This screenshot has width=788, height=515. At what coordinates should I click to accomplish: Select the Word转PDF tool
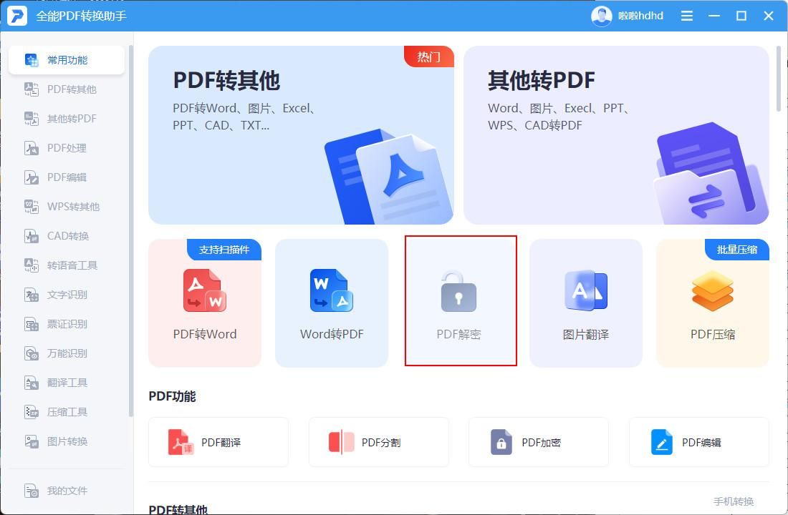[332, 303]
